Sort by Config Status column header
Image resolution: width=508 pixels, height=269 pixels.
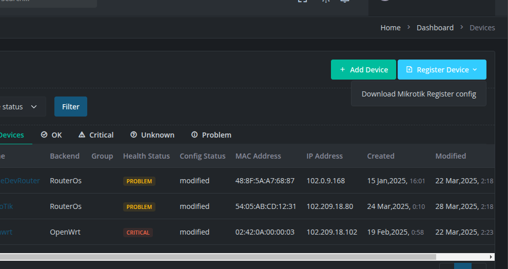[203, 156]
